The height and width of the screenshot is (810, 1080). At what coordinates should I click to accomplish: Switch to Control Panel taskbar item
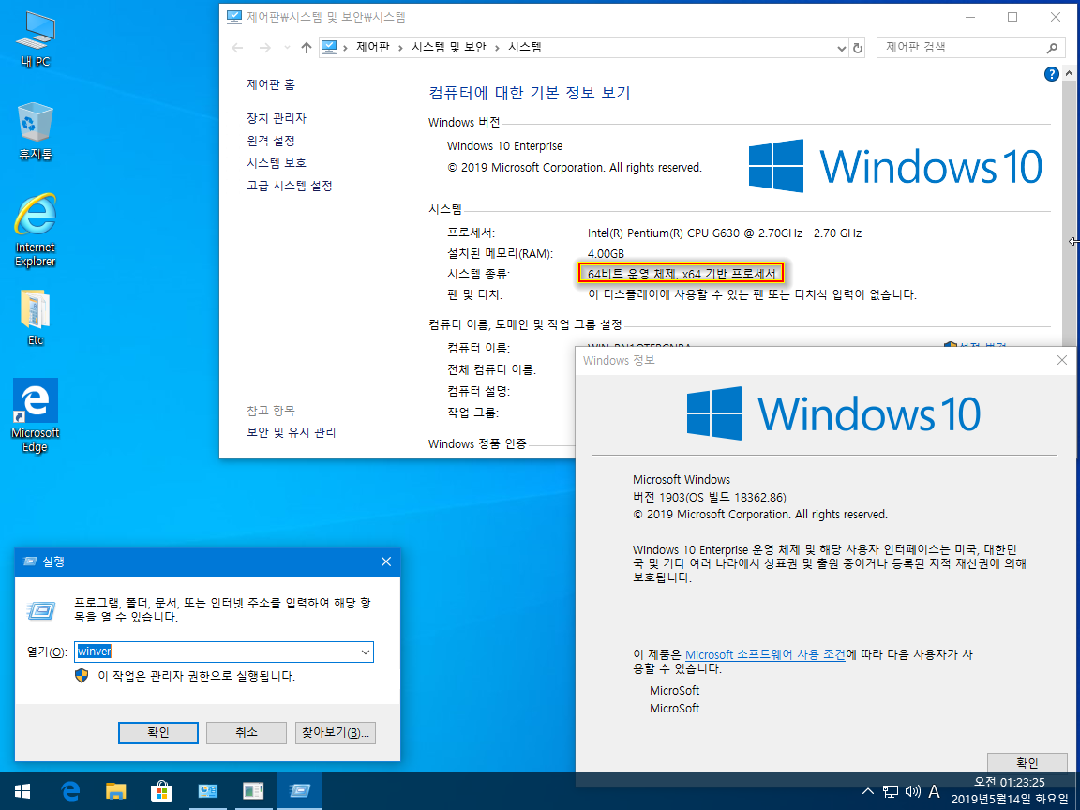point(207,791)
